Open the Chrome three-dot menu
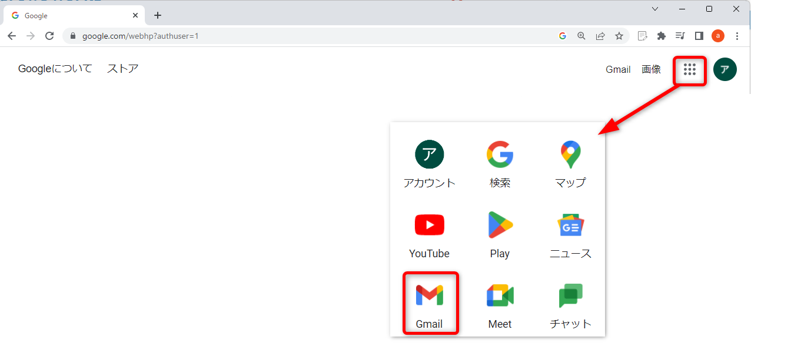 [737, 36]
